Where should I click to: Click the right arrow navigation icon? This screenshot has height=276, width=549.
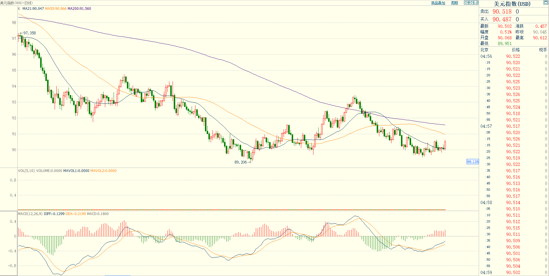(x=471, y=3)
